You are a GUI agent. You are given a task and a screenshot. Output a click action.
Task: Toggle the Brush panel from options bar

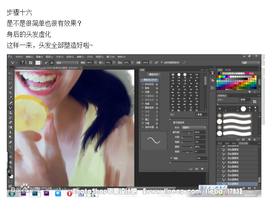(x=30, y=63)
